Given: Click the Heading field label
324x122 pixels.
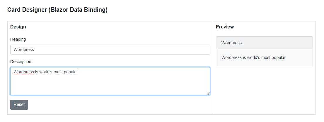Looking at the screenshot, I should (x=18, y=39).
